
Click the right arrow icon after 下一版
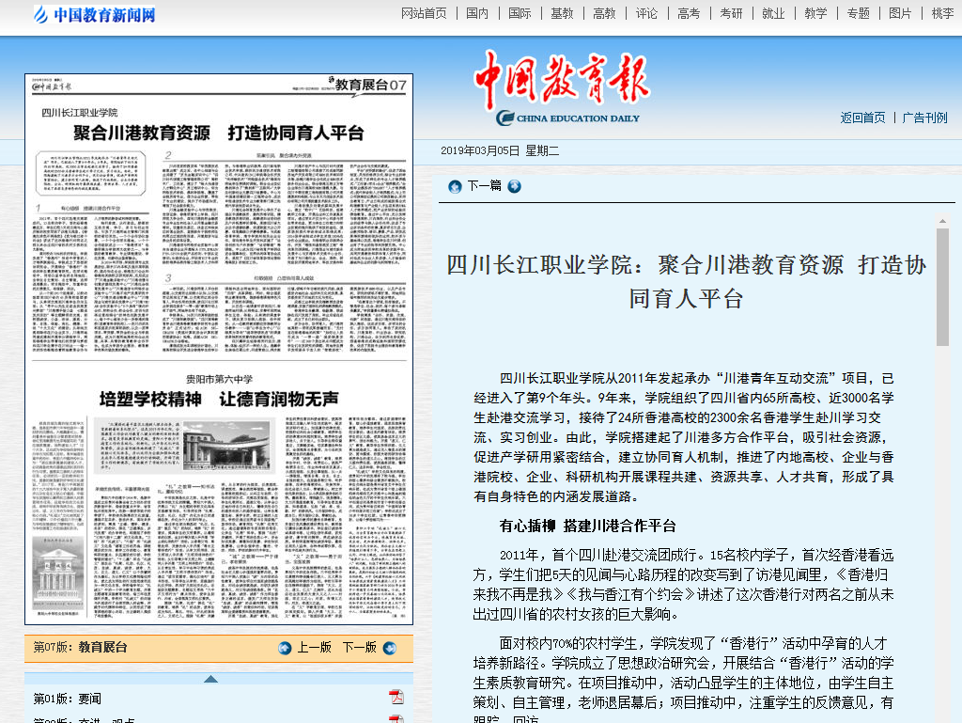pyautogui.click(x=390, y=648)
